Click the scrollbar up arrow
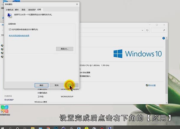The height and width of the screenshot is (129, 180). coord(167,38)
